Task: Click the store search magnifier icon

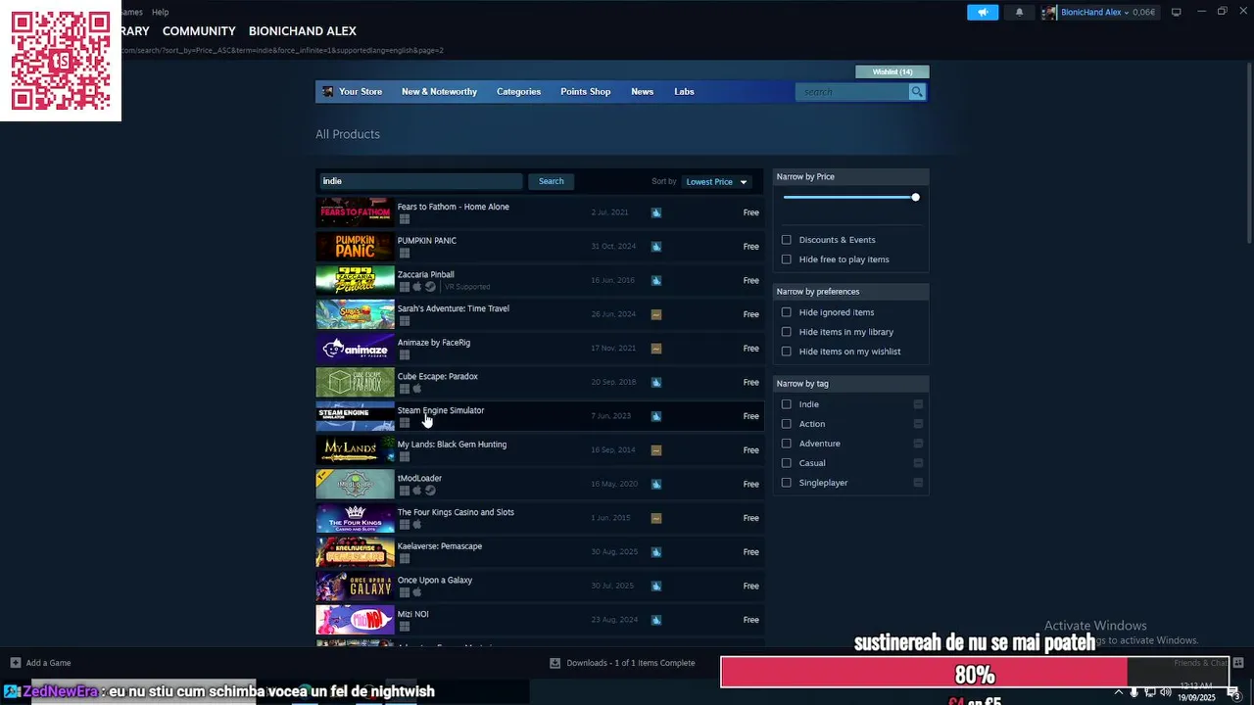Action: [x=917, y=92]
